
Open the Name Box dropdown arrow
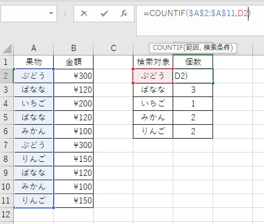tap(51, 13)
